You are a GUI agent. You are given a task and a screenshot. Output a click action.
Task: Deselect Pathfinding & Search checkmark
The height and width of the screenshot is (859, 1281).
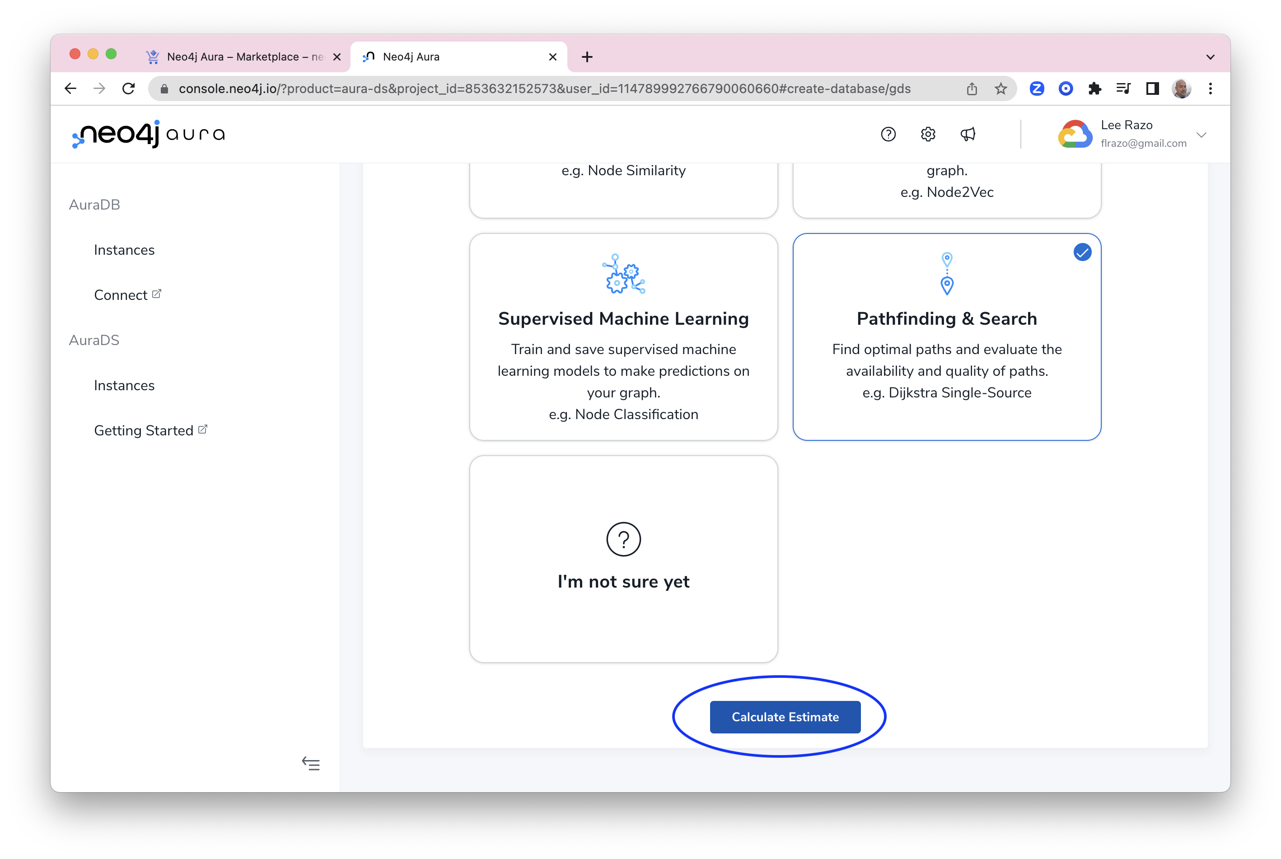pos(1082,252)
